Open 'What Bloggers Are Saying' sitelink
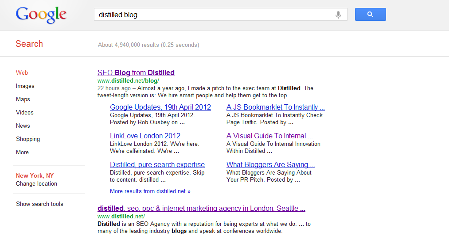Viewport: 449px width, 240px height. click(x=271, y=164)
